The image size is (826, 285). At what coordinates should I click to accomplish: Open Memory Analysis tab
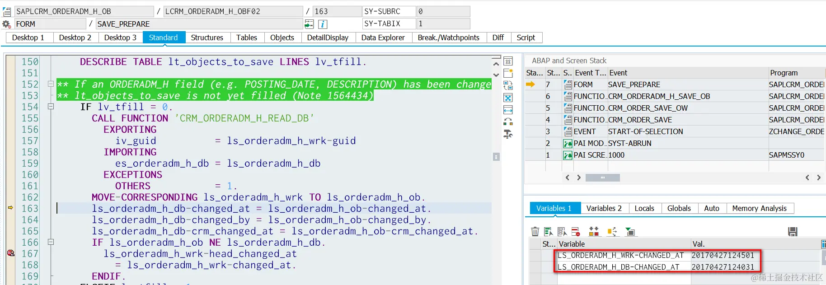(x=760, y=208)
